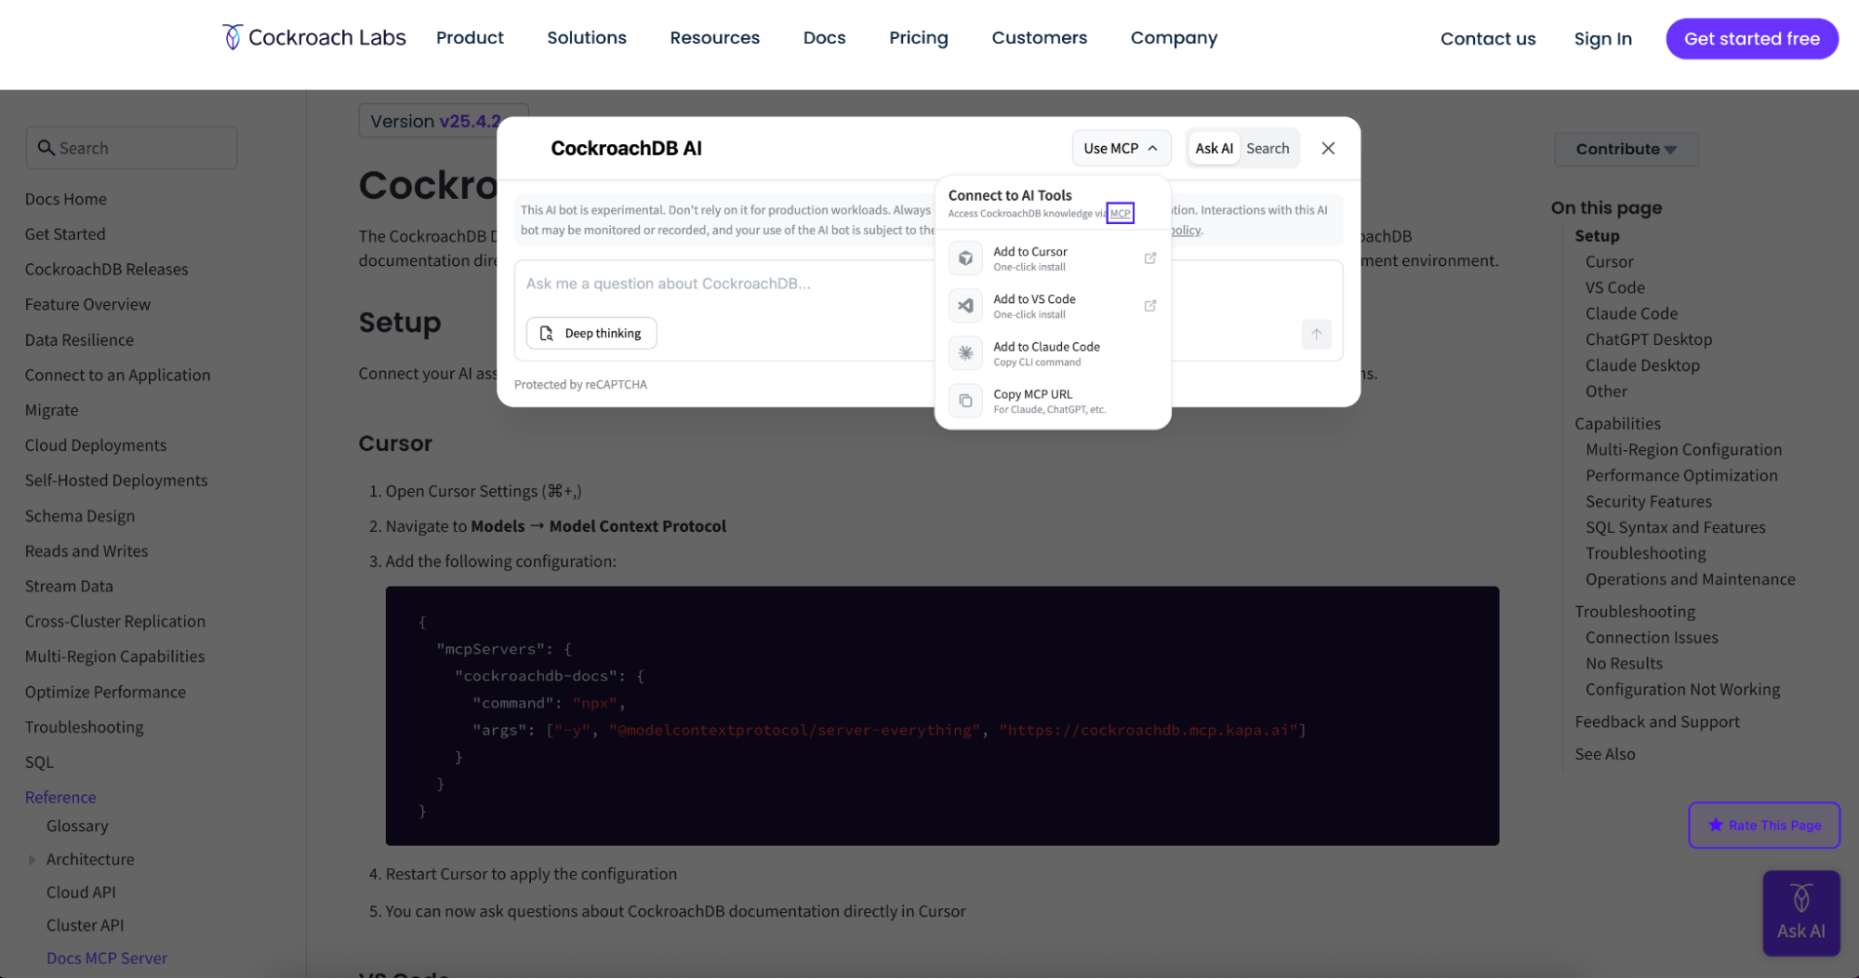The height and width of the screenshot is (979, 1859).
Task: Click the JSON configuration code block
Action: point(942,716)
